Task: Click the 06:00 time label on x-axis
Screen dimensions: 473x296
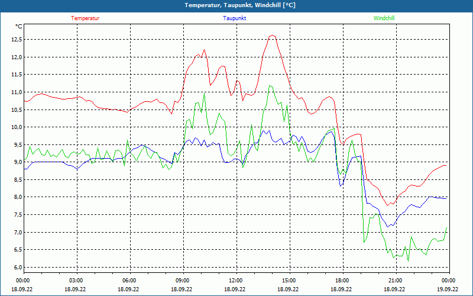Action: pyautogui.click(x=130, y=281)
